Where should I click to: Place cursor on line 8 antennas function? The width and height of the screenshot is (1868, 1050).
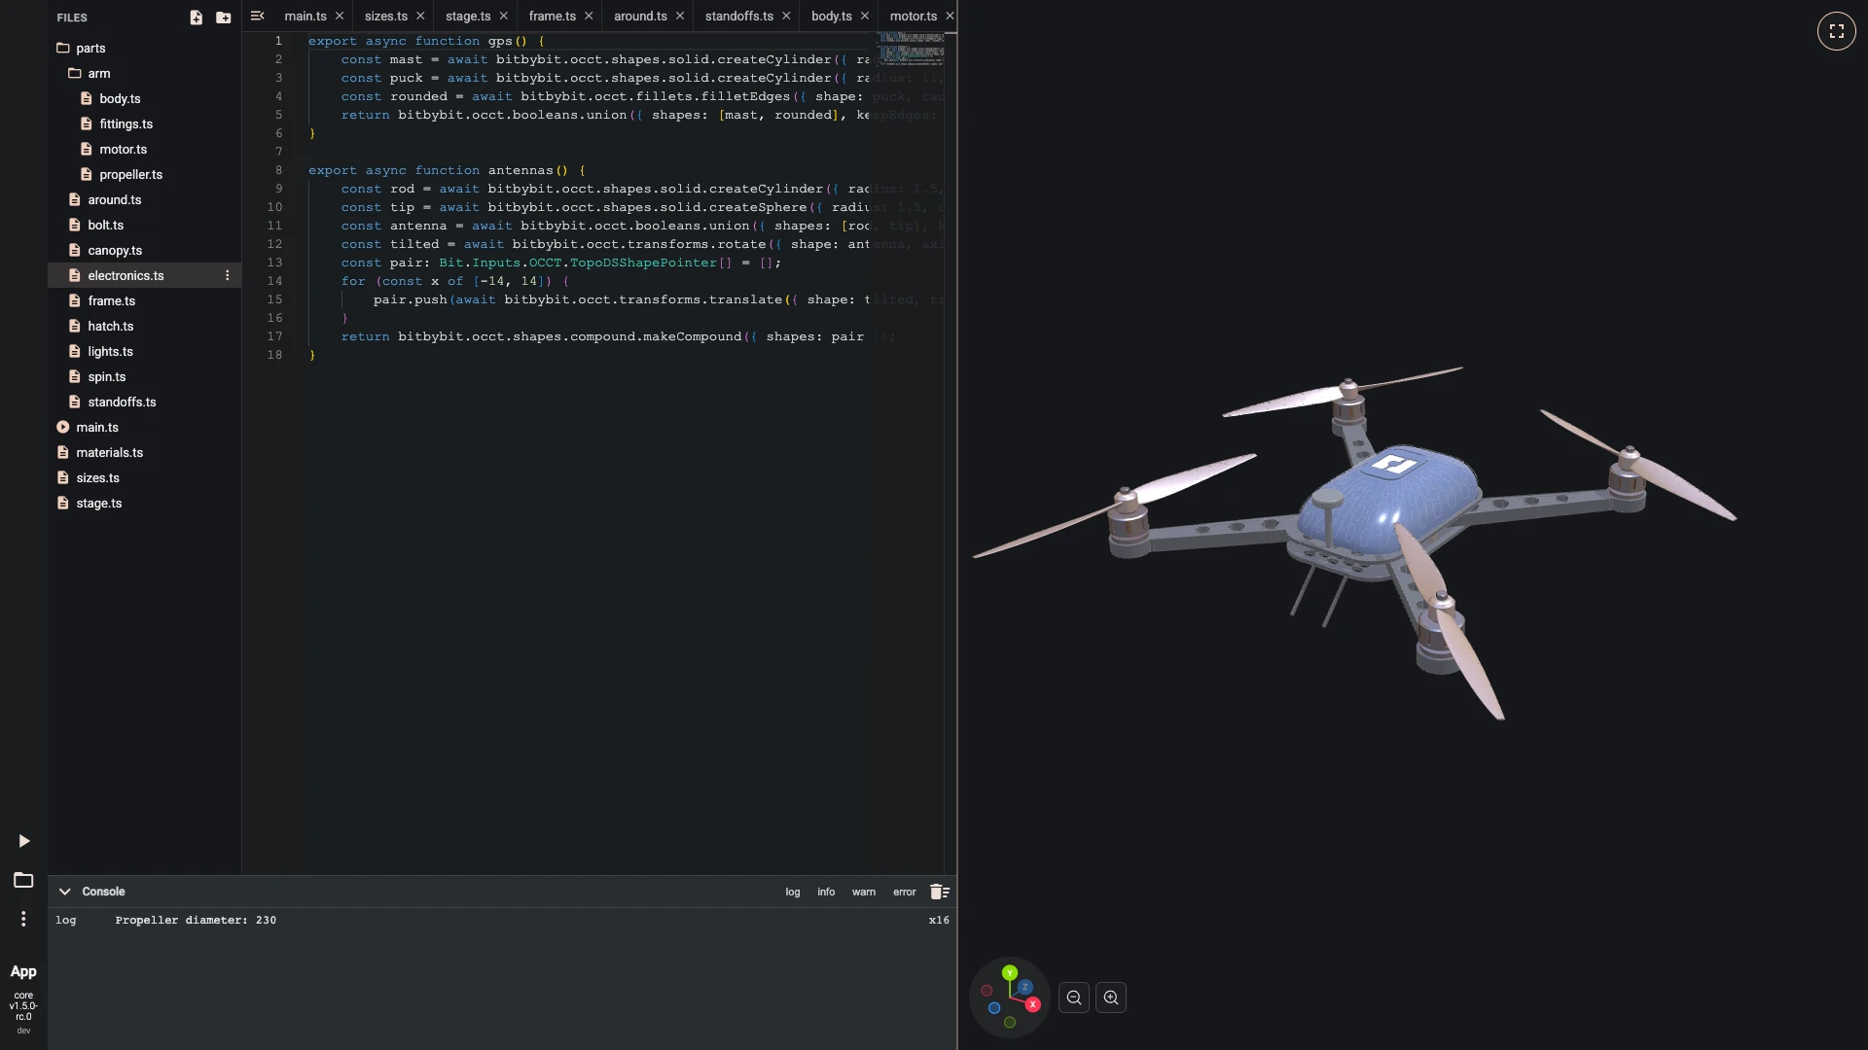click(447, 170)
